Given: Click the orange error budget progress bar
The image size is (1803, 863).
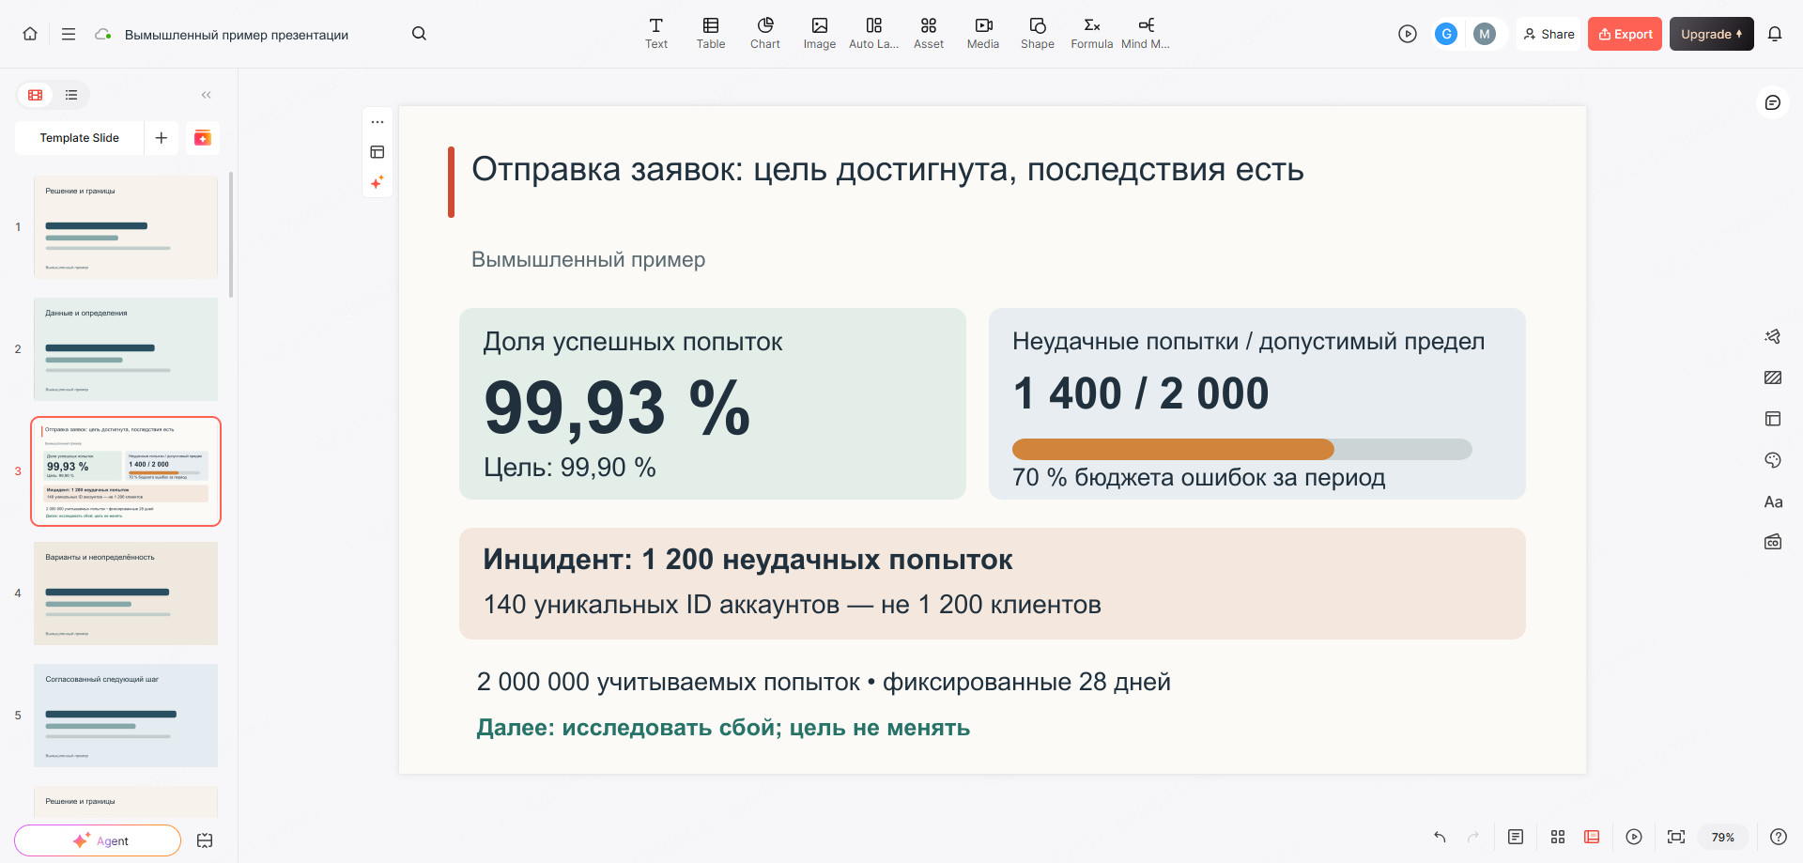Looking at the screenshot, I should (x=1173, y=449).
